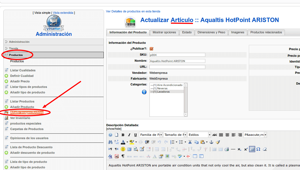300x170 pixels.
Task: Select the Información del Producto tab
Action: click(x=128, y=32)
